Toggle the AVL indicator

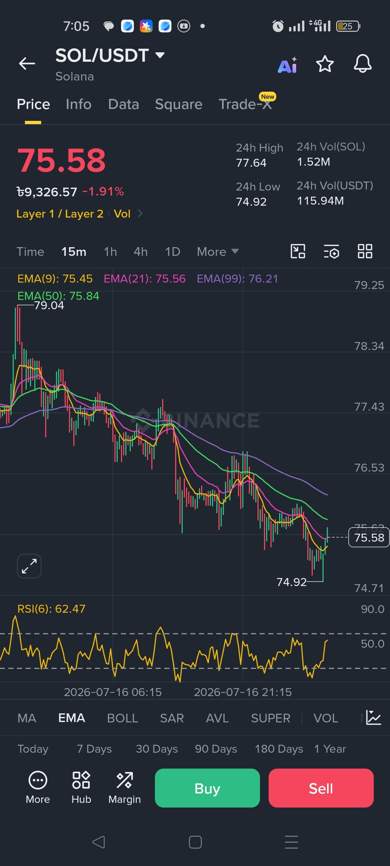[217, 718]
